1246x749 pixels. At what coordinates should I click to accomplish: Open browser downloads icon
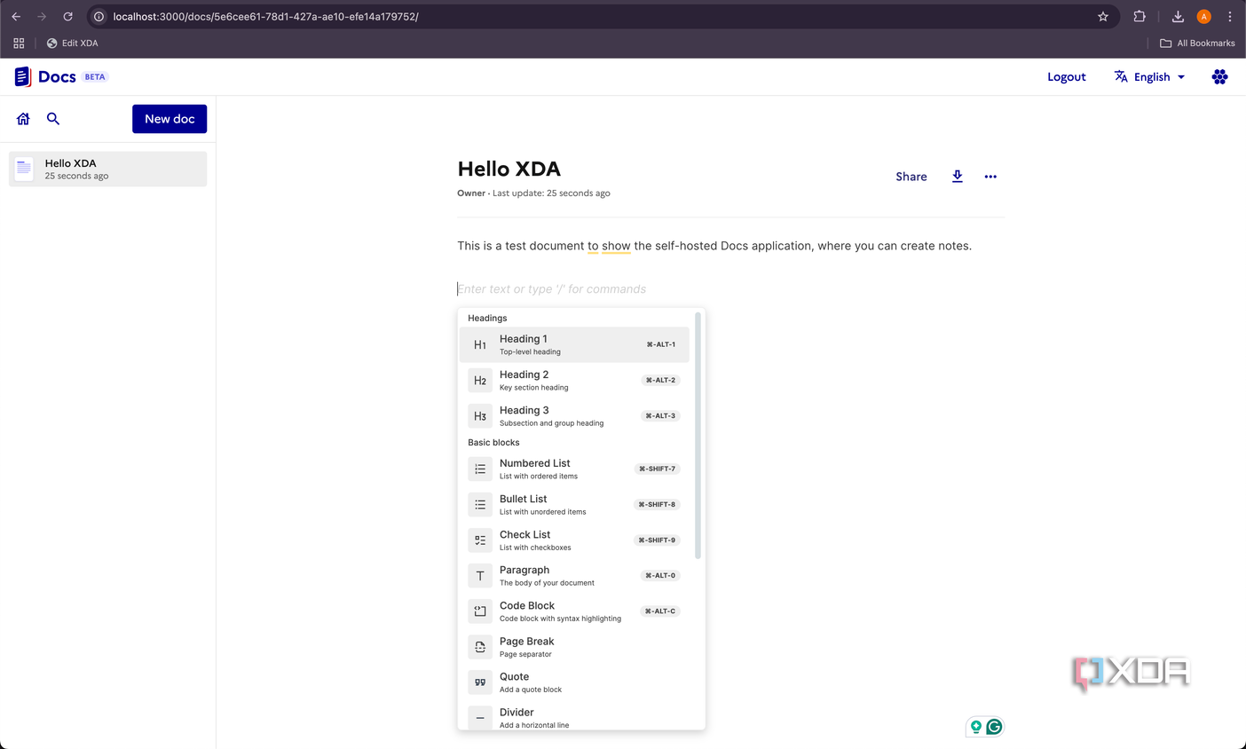[x=1178, y=17]
